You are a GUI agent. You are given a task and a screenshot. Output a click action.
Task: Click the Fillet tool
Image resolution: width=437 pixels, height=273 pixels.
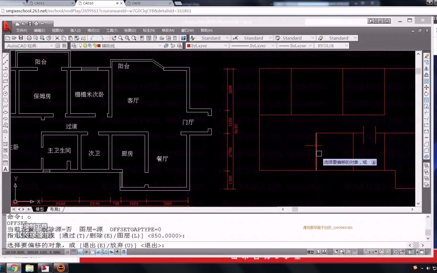(426, 150)
